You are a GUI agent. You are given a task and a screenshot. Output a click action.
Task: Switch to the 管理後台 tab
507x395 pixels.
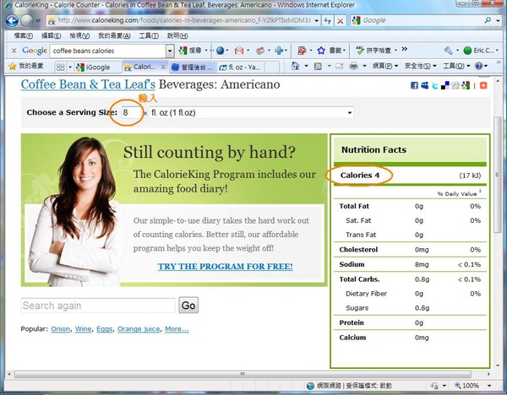coord(193,68)
